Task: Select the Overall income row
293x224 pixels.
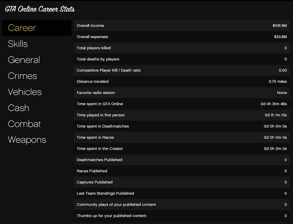Action: pos(182,26)
